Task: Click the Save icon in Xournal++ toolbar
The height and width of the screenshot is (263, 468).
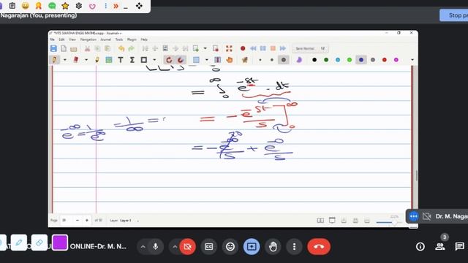Action: tap(53, 49)
